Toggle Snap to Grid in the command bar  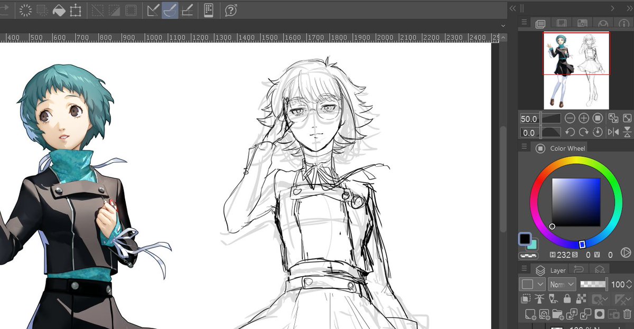(187, 10)
